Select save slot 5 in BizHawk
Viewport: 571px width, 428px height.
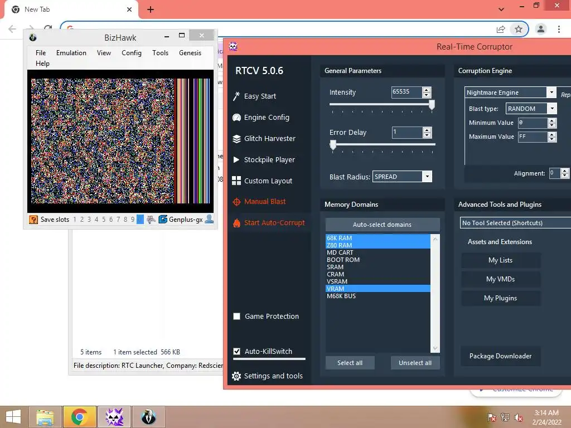(104, 220)
